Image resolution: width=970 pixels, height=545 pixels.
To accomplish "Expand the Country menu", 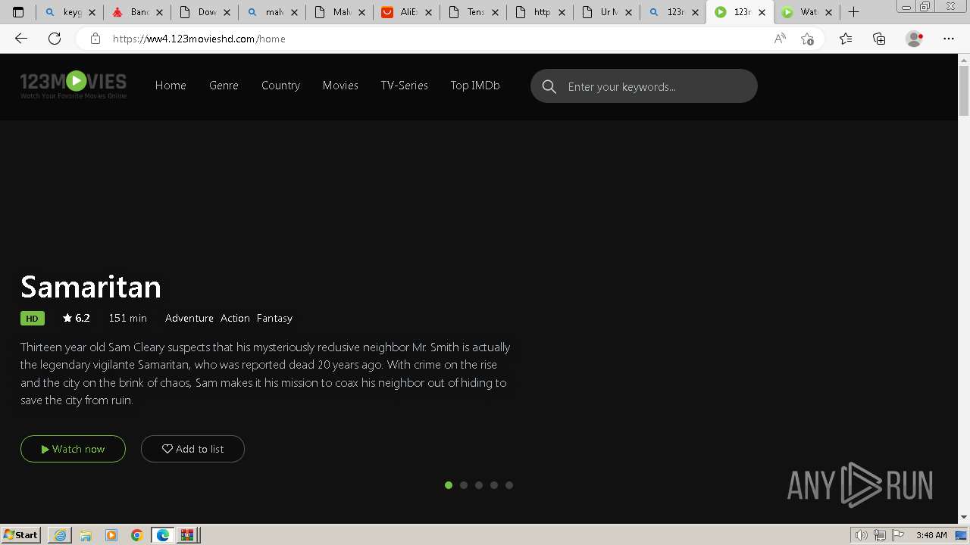I will pyautogui.click(x=280, y=86).
